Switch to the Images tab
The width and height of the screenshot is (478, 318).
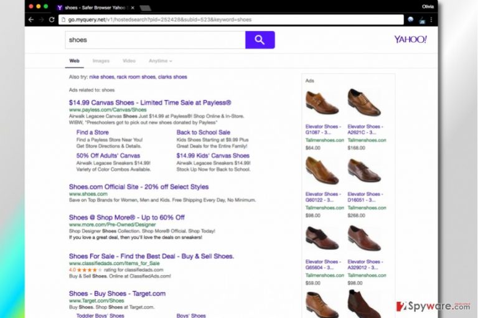(101, 60)
